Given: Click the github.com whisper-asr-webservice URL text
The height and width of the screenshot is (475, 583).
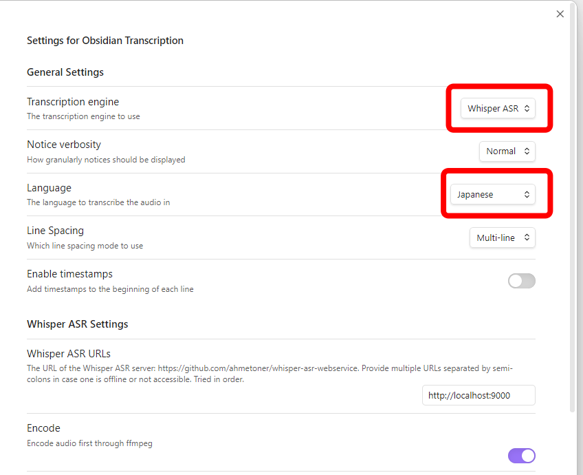Looking at the screenshot, I should click(258, 368).
